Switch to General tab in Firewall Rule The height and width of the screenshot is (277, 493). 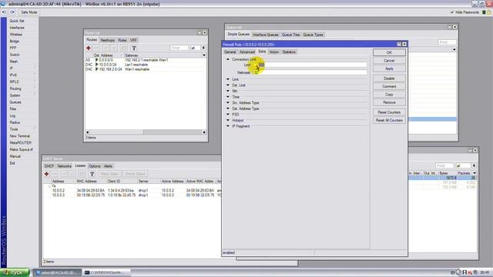(230, 52)
